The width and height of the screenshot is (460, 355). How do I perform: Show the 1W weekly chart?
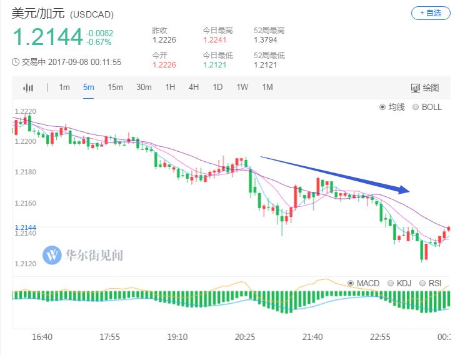pos(242,87)
